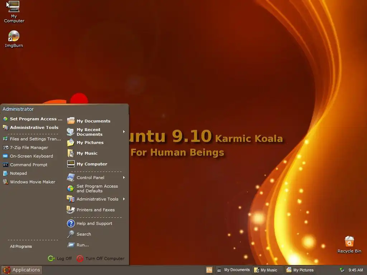The width and height of the screenshot is (367, 275).
Task: Click the Set Program Access pinned icon
Action: point(5,119)
